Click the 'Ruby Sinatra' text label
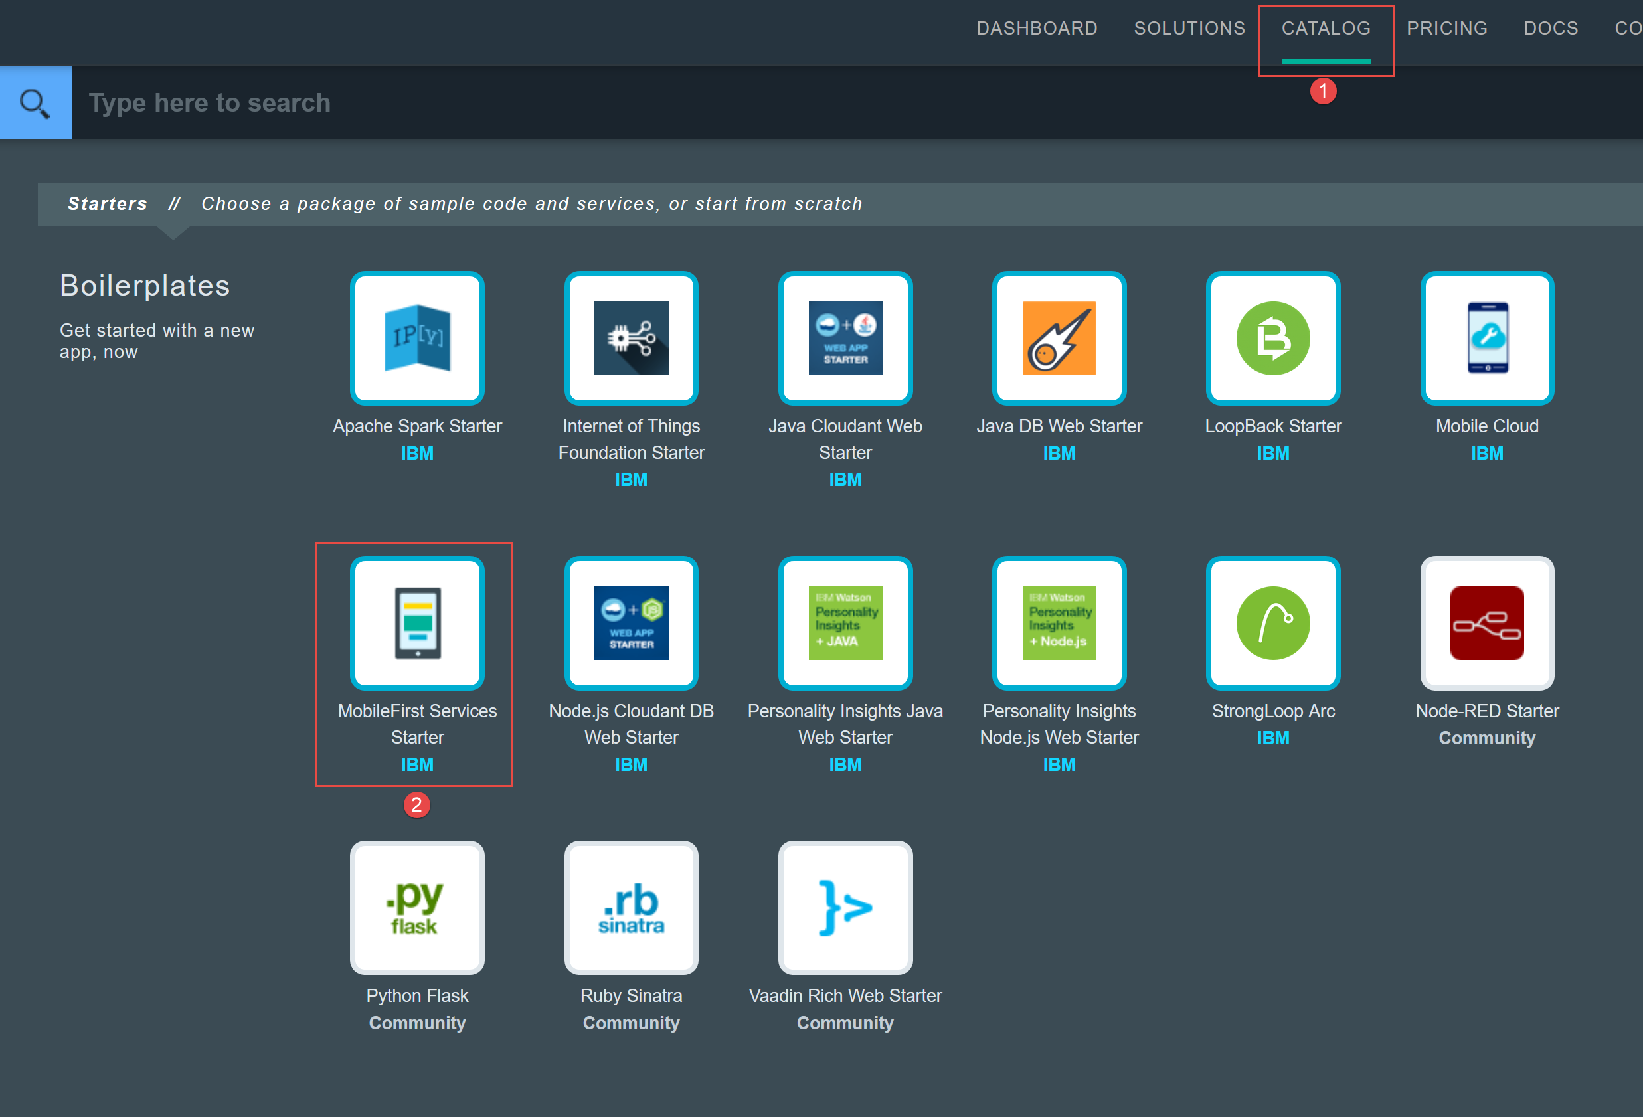Viewport: 1643px width, 1117px height. [632, 996]
